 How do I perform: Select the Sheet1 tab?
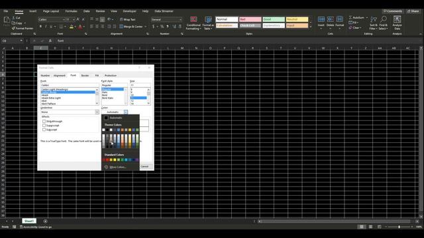pos(29,221)
